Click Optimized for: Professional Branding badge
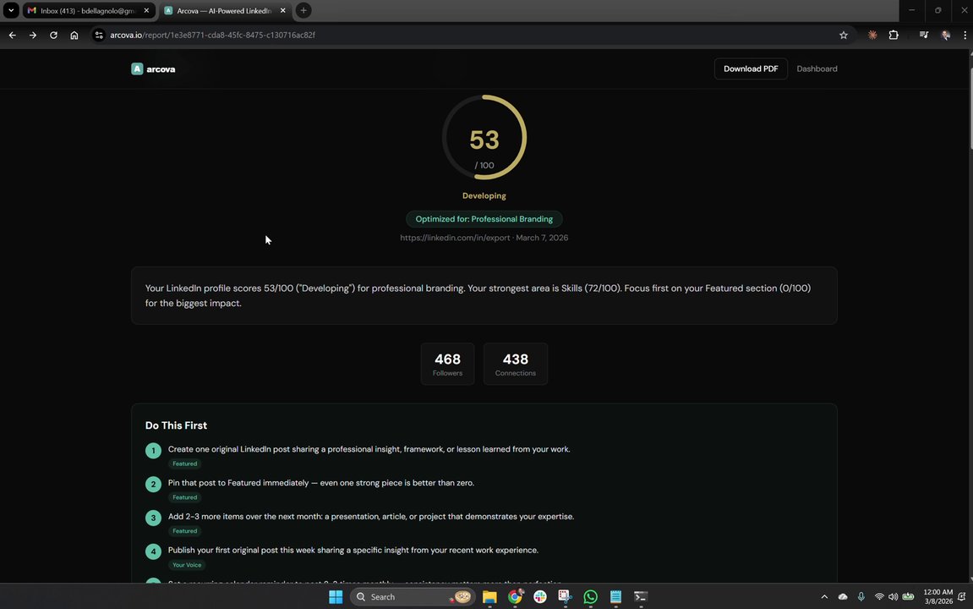The image size is (973, 609). (x=484, y=219)
